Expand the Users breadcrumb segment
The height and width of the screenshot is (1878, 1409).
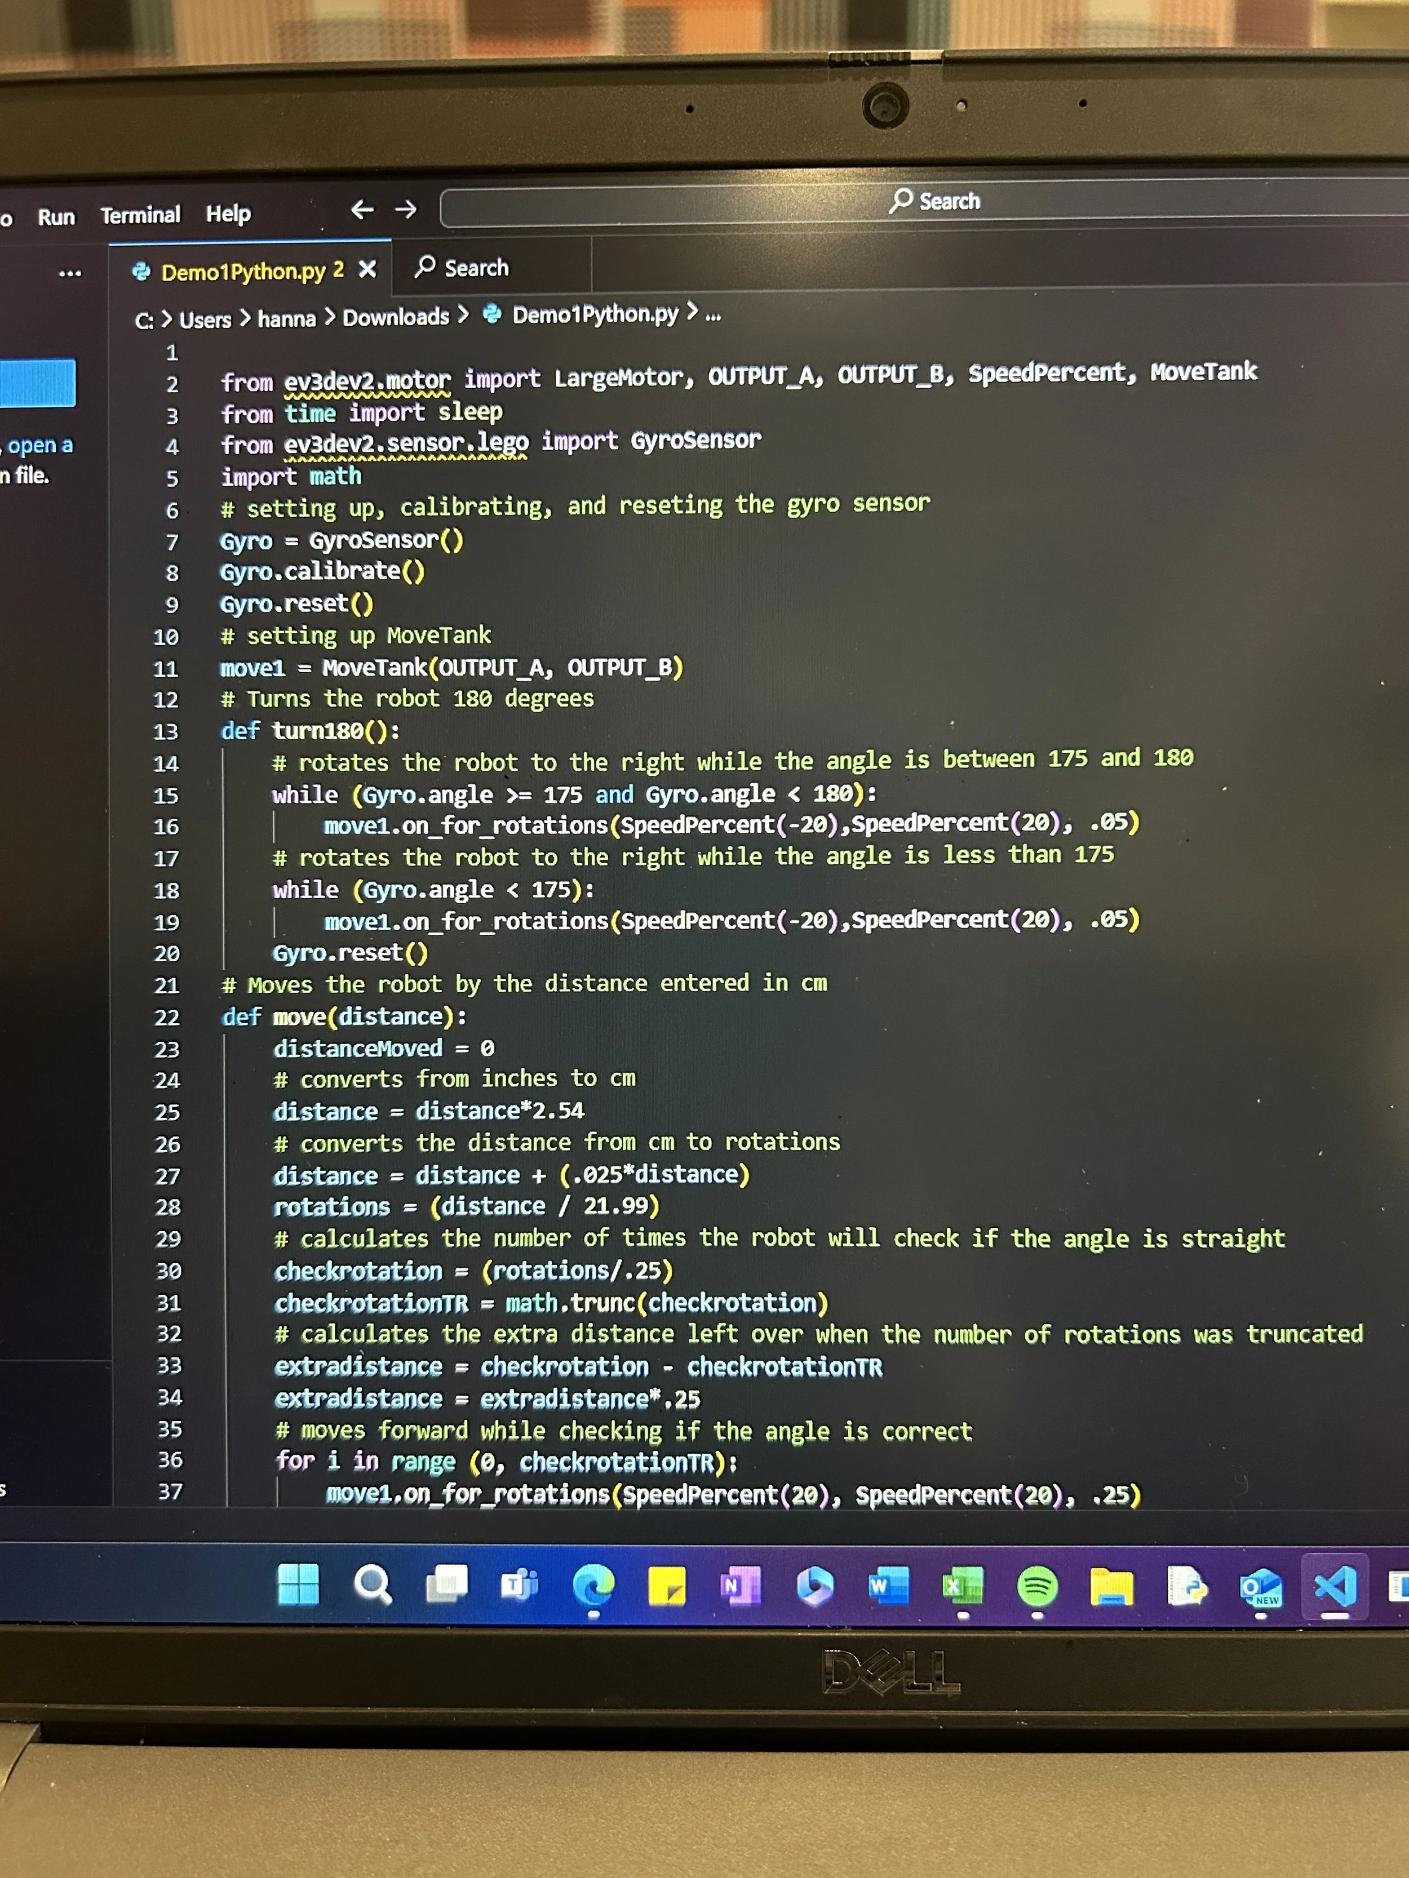click(205, 320)
